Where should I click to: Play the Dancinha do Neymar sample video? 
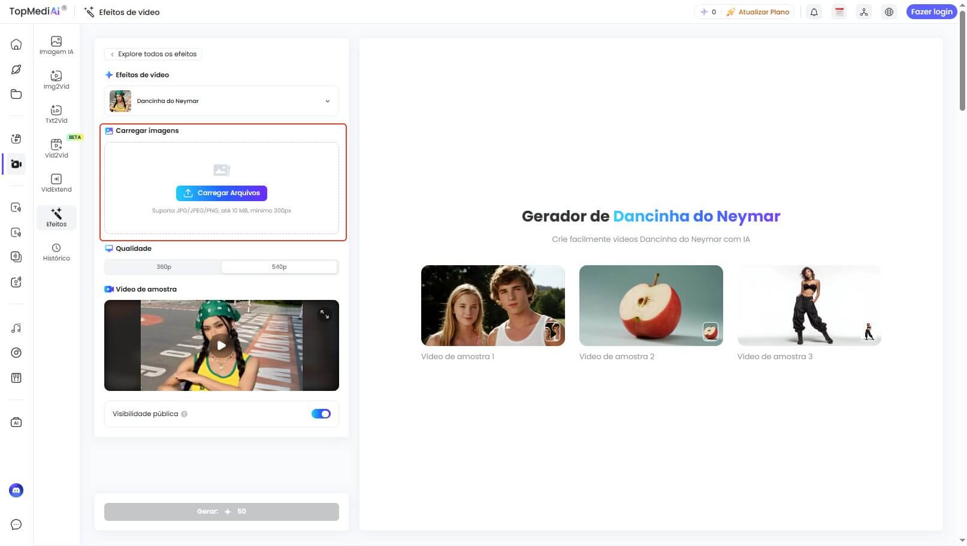coord(221,345)
